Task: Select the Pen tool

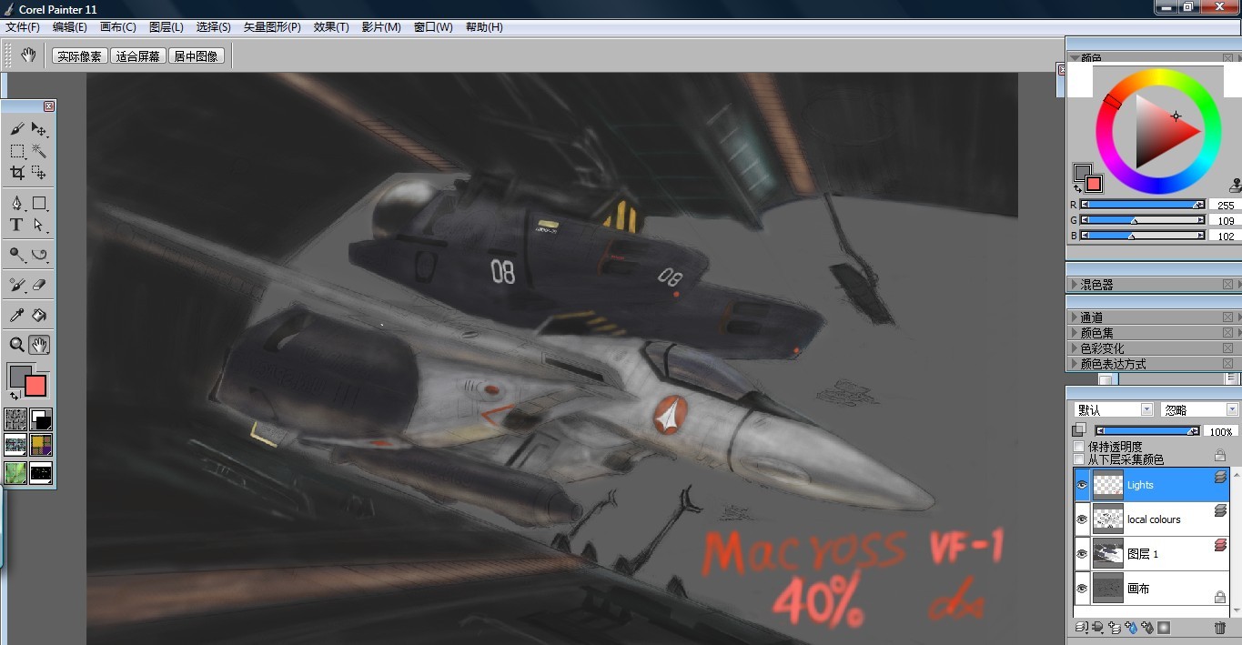Action: point(17,203)
